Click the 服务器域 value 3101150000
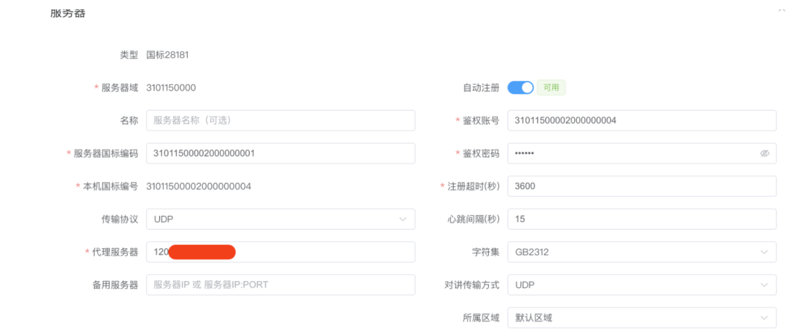Viewport: 812px width, 334px height. point(171,88)
